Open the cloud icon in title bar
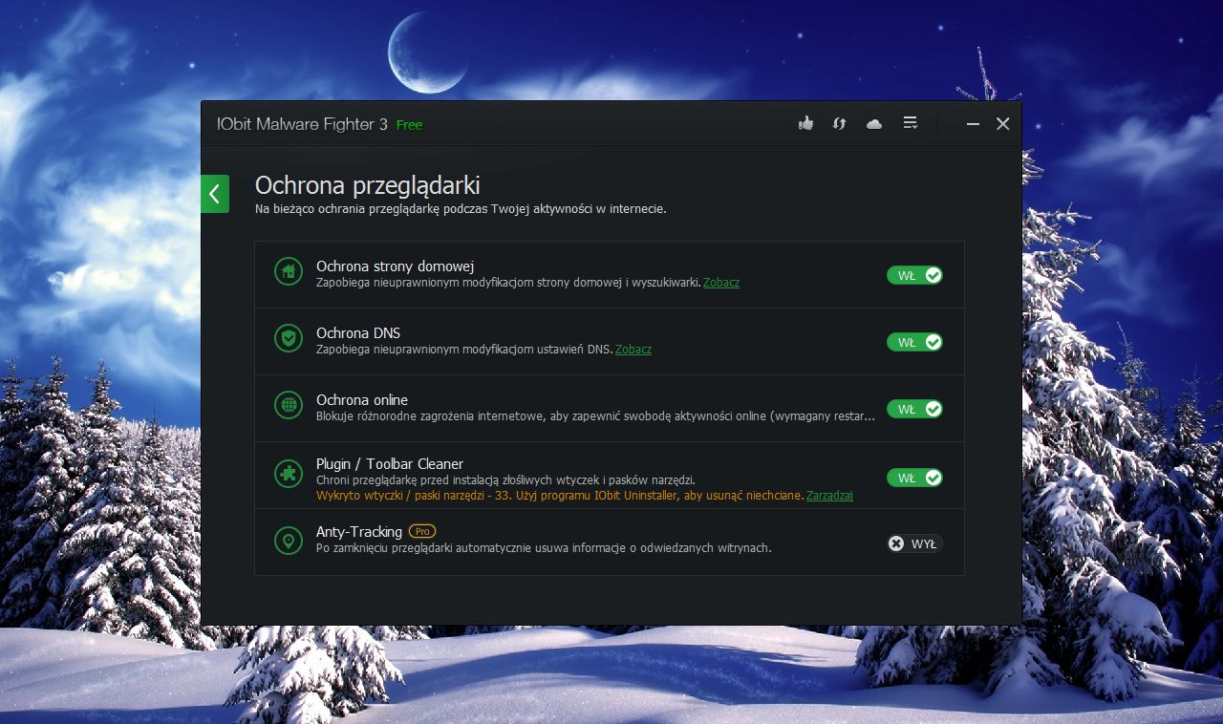Screen dimensions: 1223x724 pos(874,124)
